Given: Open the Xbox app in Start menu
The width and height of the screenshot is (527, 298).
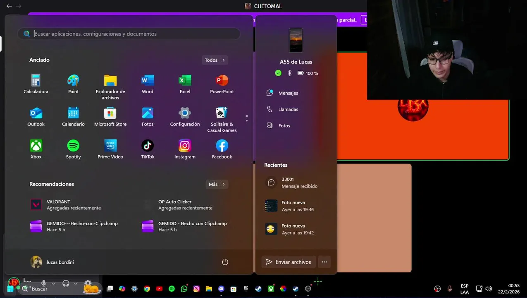Looking at the screenshot, I should coord(36,149).
